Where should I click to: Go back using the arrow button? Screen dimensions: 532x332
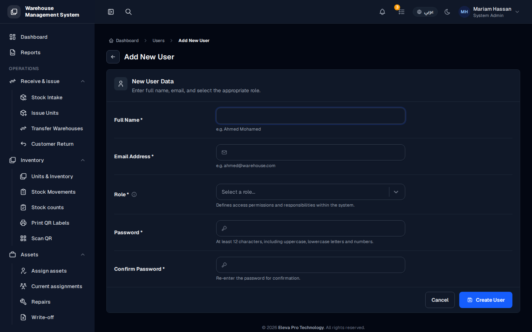113,57
